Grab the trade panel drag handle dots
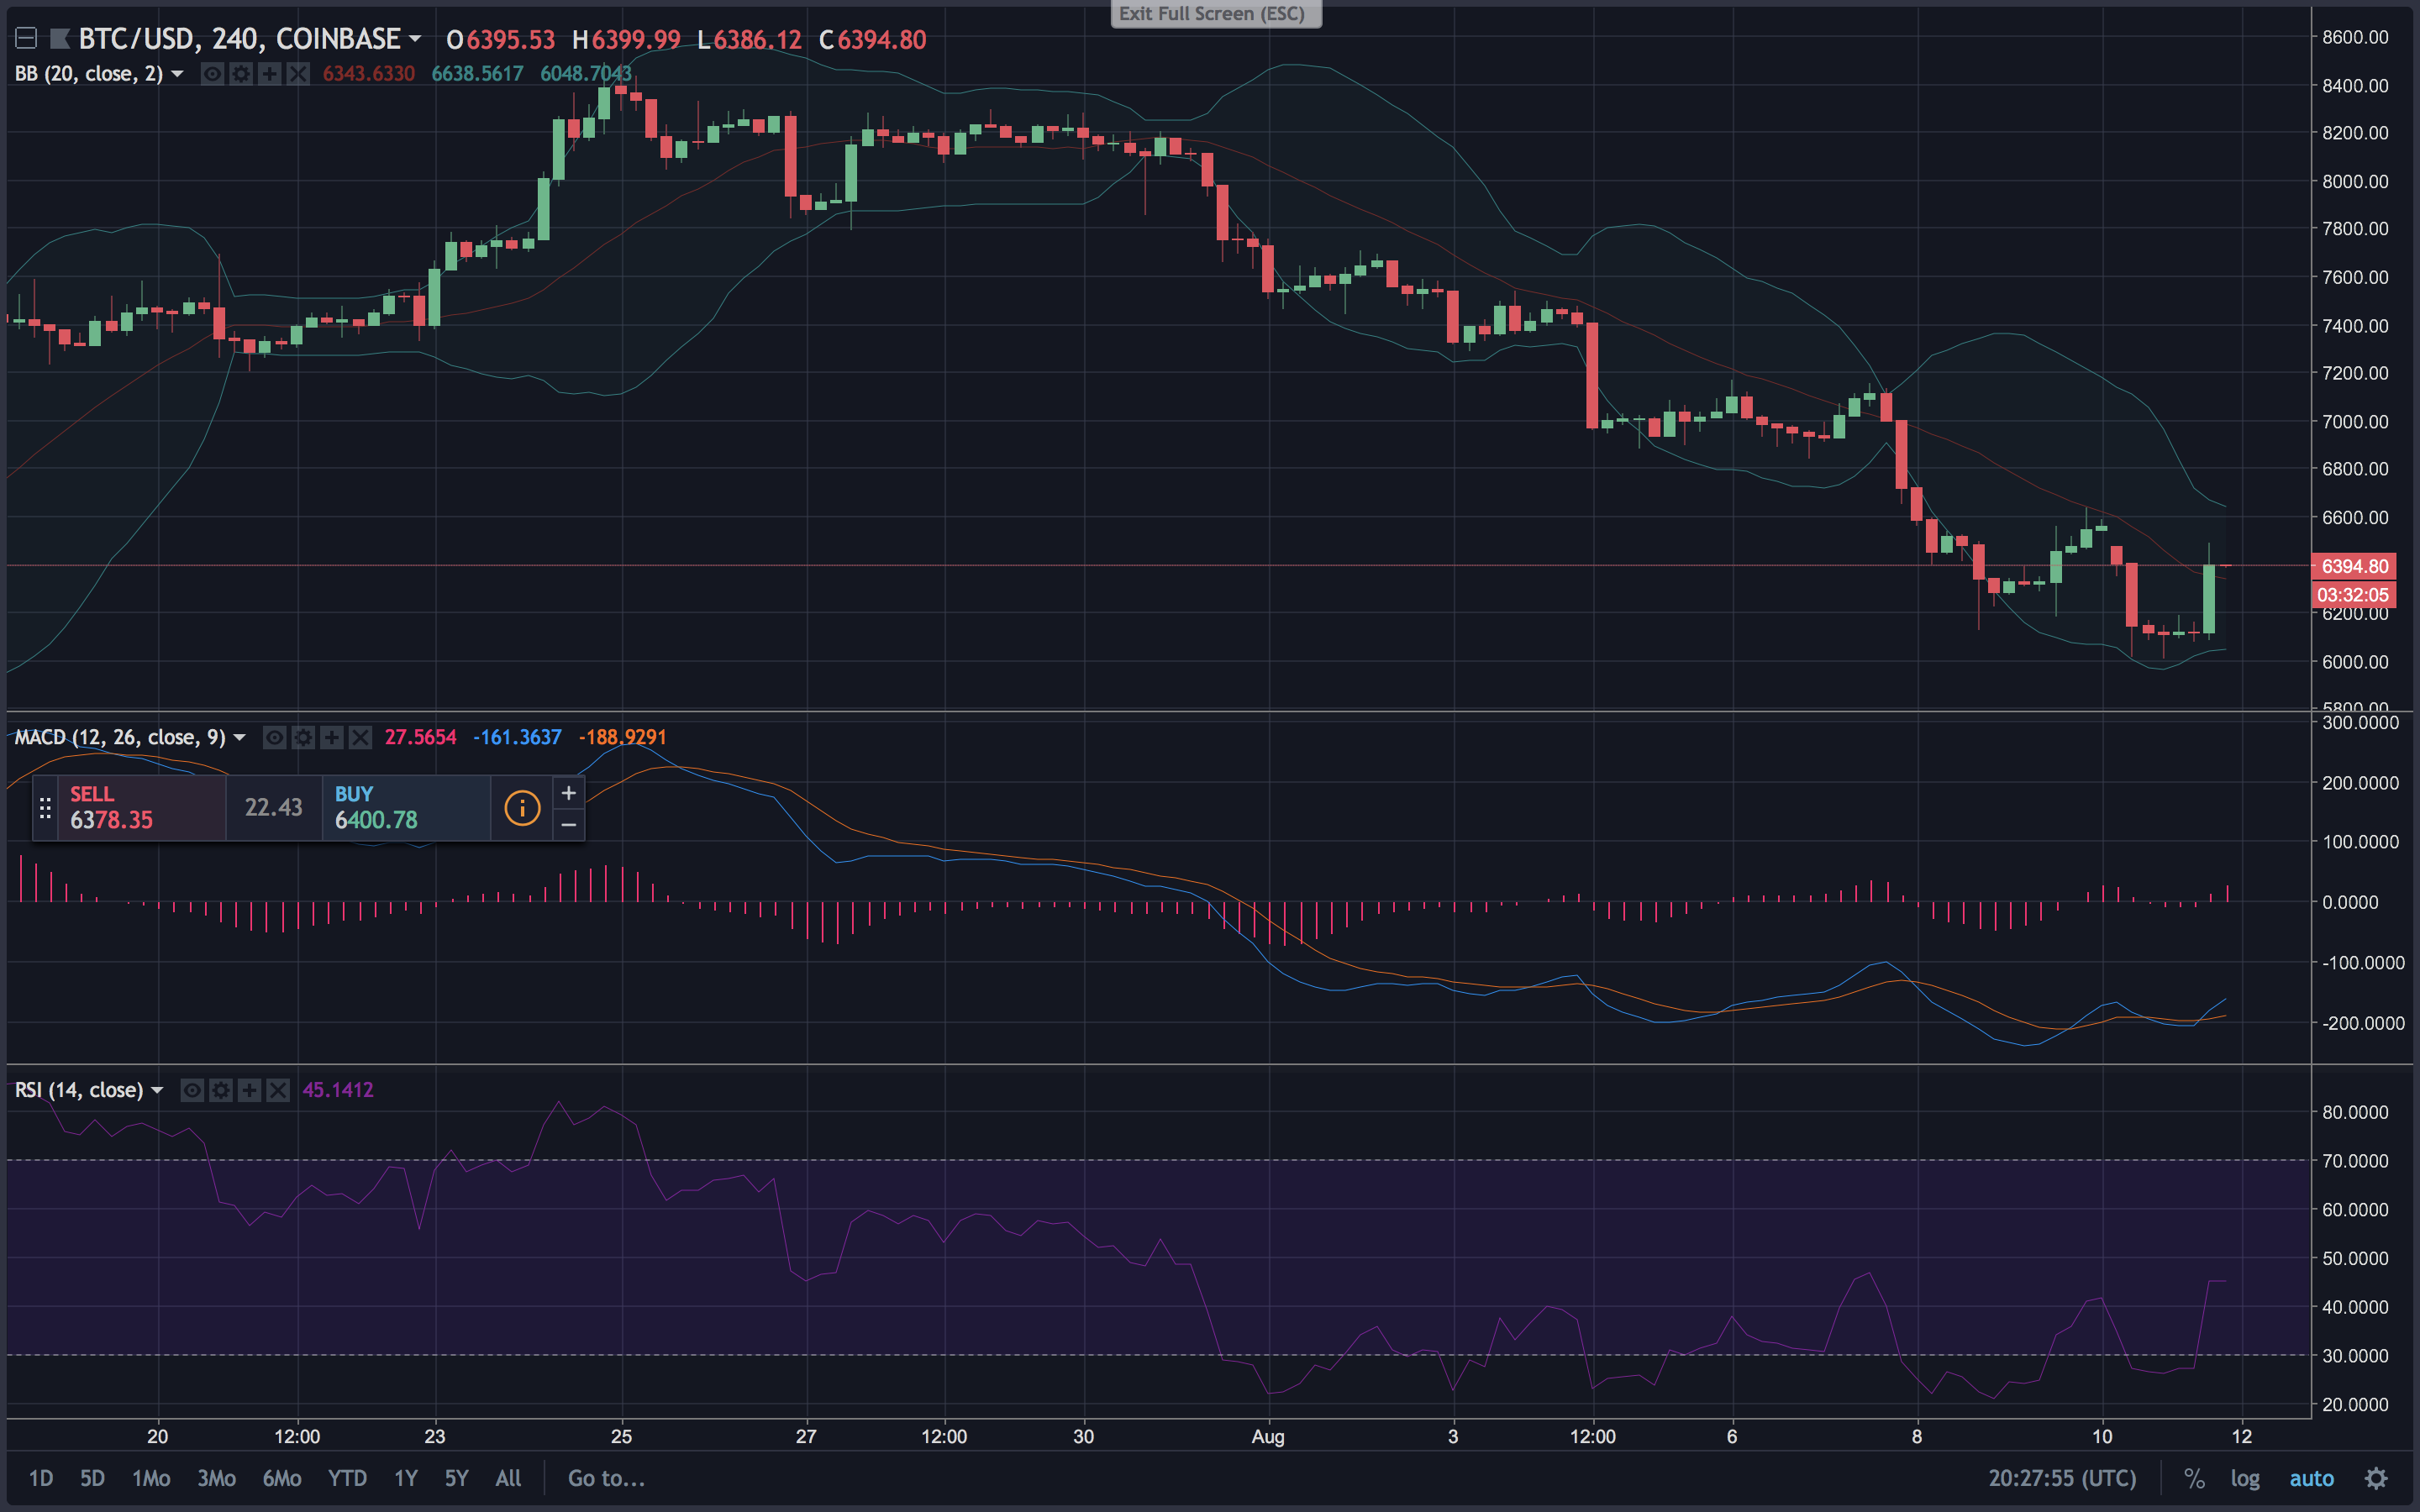2420x1512 pixels. point(45,808)
